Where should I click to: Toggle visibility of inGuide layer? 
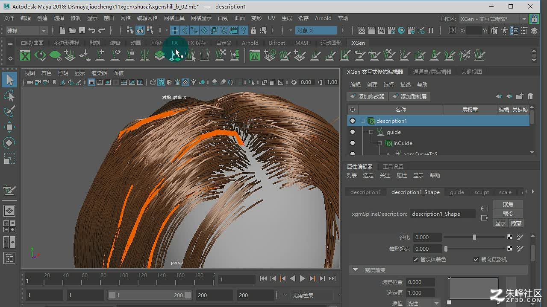click(x=353, y=143)
